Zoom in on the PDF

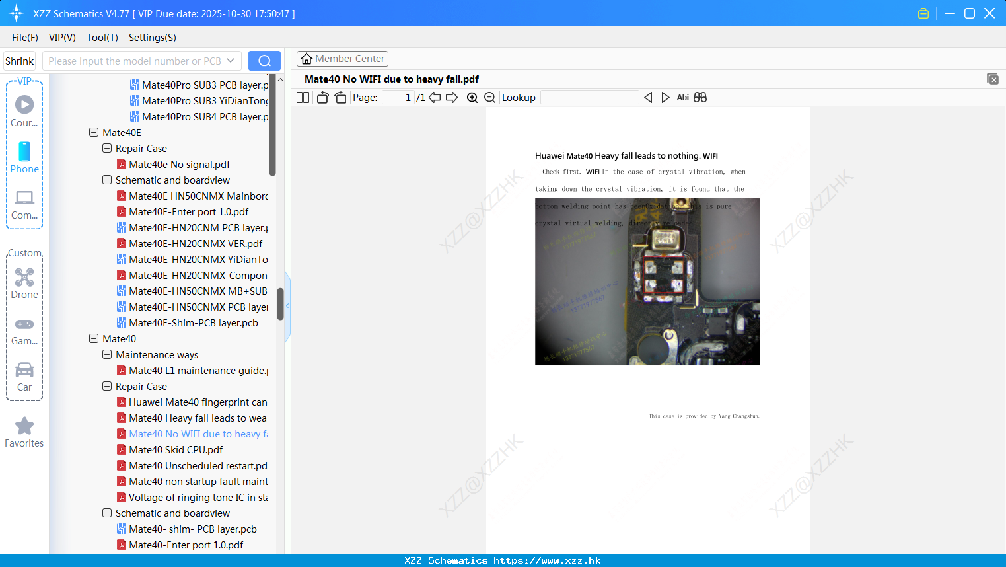click(x=472, y=98)
